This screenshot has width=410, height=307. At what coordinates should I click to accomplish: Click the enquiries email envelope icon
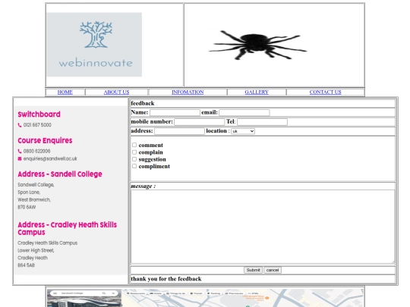point(20,158)
